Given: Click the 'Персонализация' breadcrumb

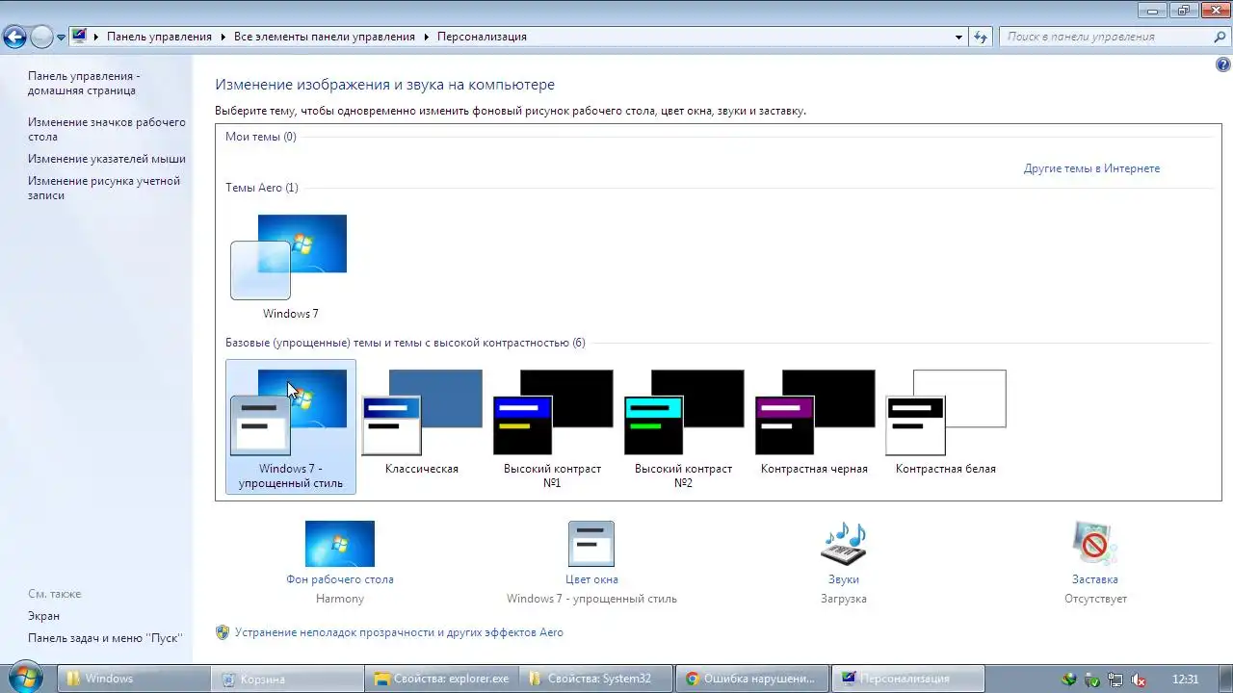Looking at the screenshot, I should coord(482,37).
